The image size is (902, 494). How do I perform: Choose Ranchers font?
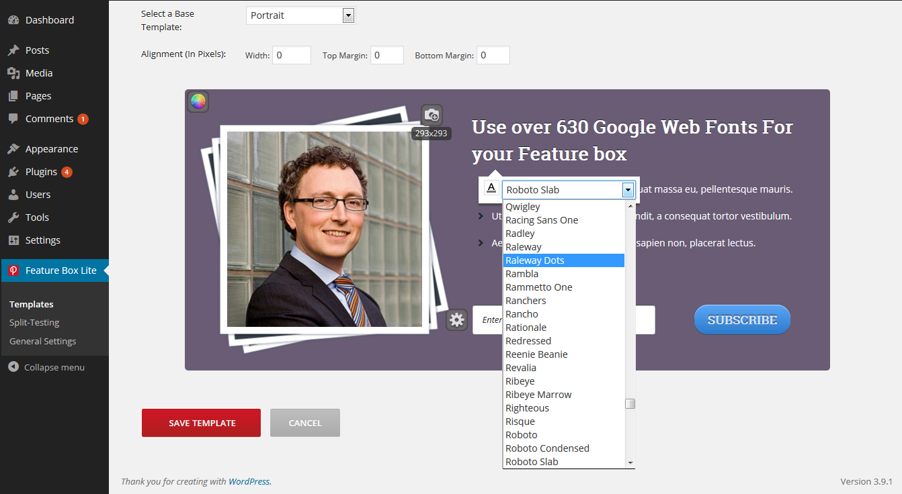click(x=564, y=301)
